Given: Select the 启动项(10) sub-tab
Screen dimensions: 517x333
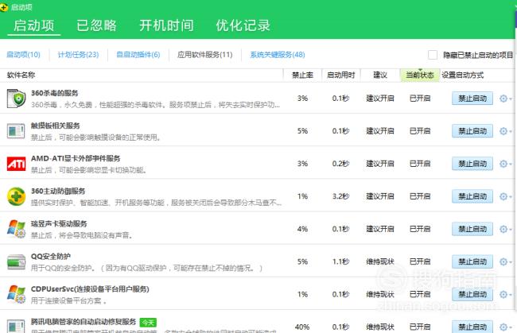Looking at the screenshot, I should [23, 55].
